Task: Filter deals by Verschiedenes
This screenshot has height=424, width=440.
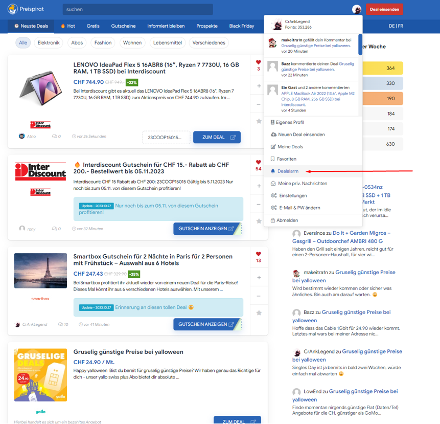Action: click(209, 42)
